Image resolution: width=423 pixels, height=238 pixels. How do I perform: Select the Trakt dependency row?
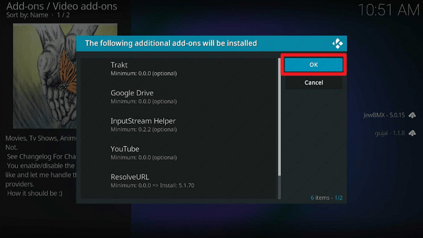point(178,69)
